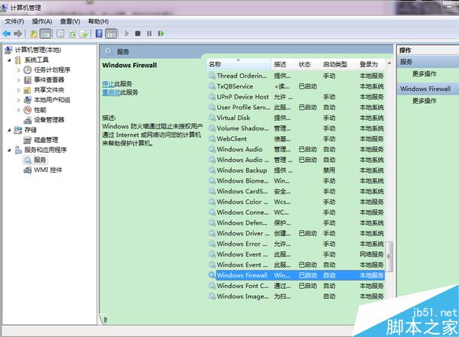Screen dimensions: 459x337
Task: Collapse the 系统工具 tree node
Action: pos(9,60)
